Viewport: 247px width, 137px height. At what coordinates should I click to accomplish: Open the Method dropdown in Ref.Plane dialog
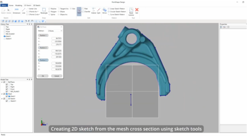coord(55,31)
